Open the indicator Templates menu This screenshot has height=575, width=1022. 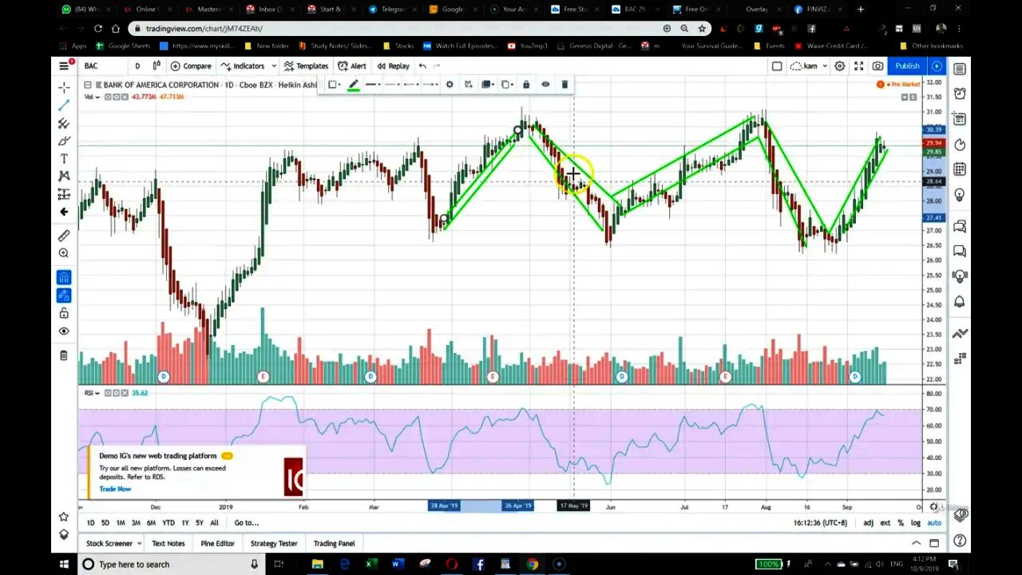click(306, 65)
